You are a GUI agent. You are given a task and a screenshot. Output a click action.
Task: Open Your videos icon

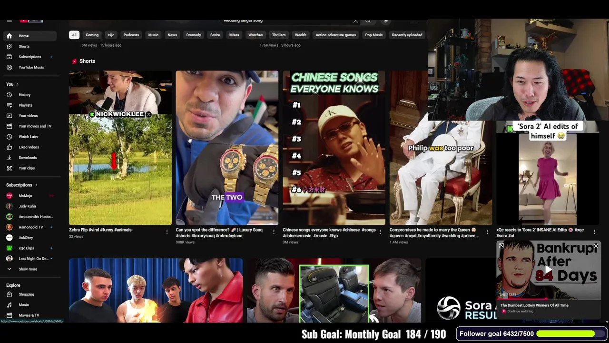coord(9,116)
